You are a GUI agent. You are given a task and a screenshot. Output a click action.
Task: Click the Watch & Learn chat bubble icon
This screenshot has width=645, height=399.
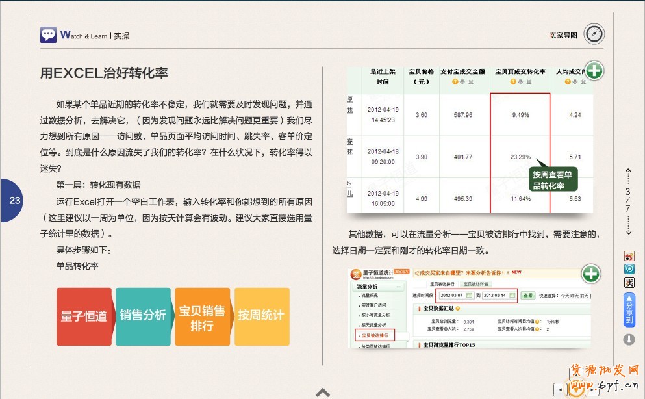pyautogui.click(x=48, y=35)
